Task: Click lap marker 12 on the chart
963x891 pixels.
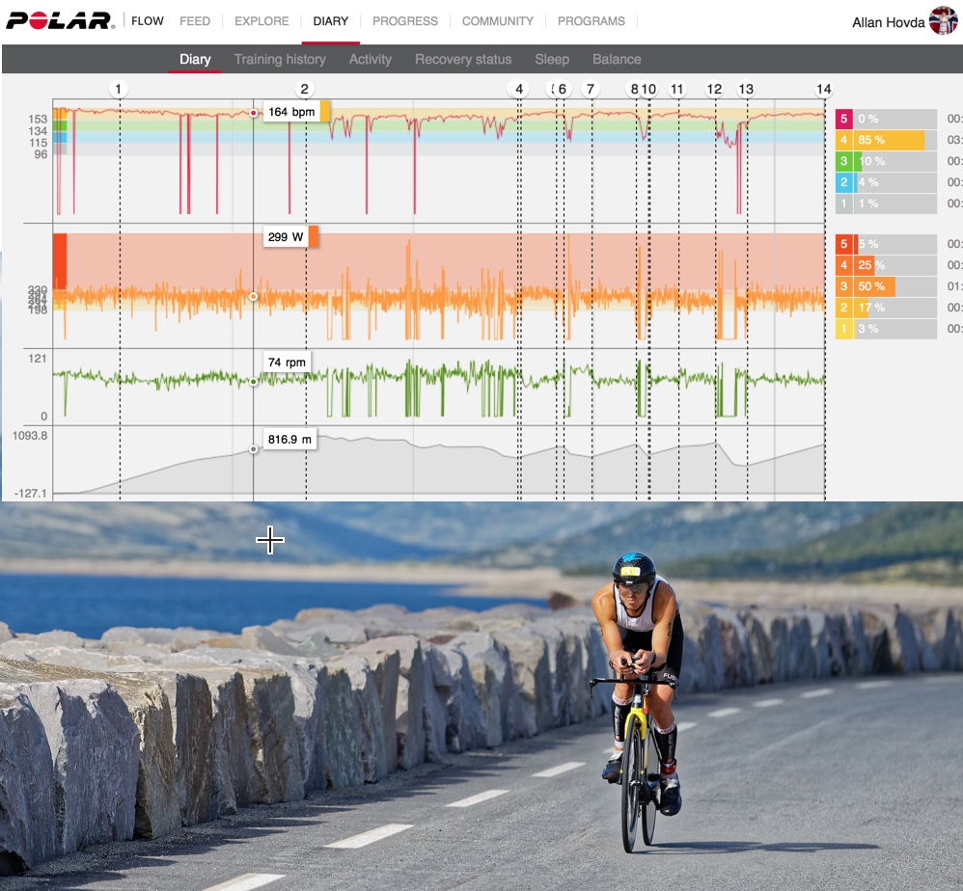Action: 714,88
